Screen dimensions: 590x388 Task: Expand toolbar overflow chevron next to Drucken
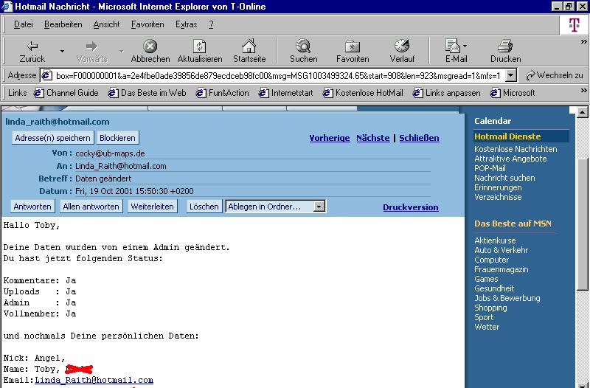pos(583,41)
